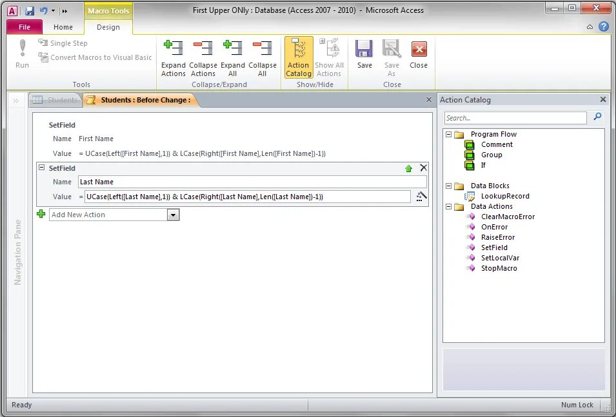The height and width of the screenshot is (417, 616).
Task: Click the Save As ribbon button
Action: [392, 58]
